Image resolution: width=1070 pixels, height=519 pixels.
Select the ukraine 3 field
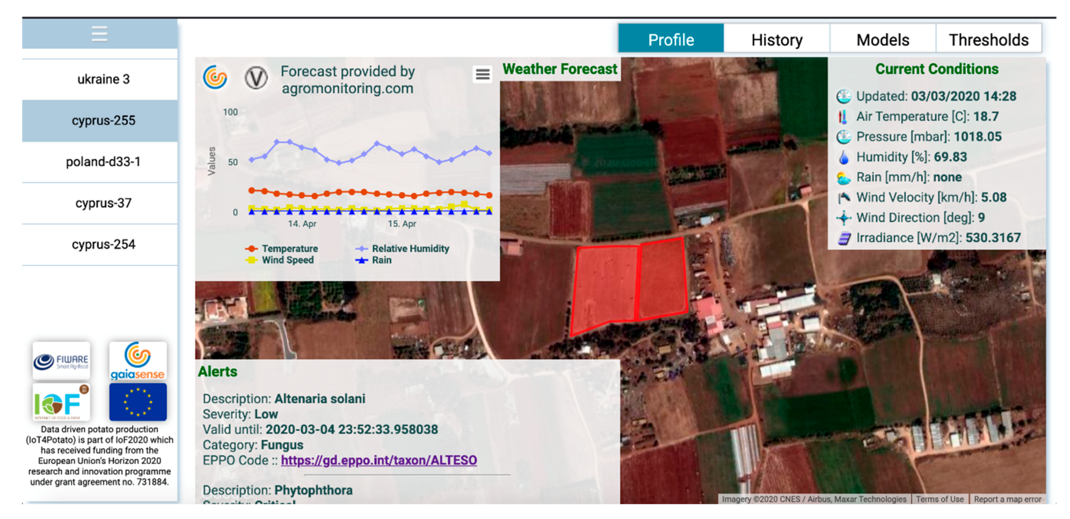pos(100,79)
